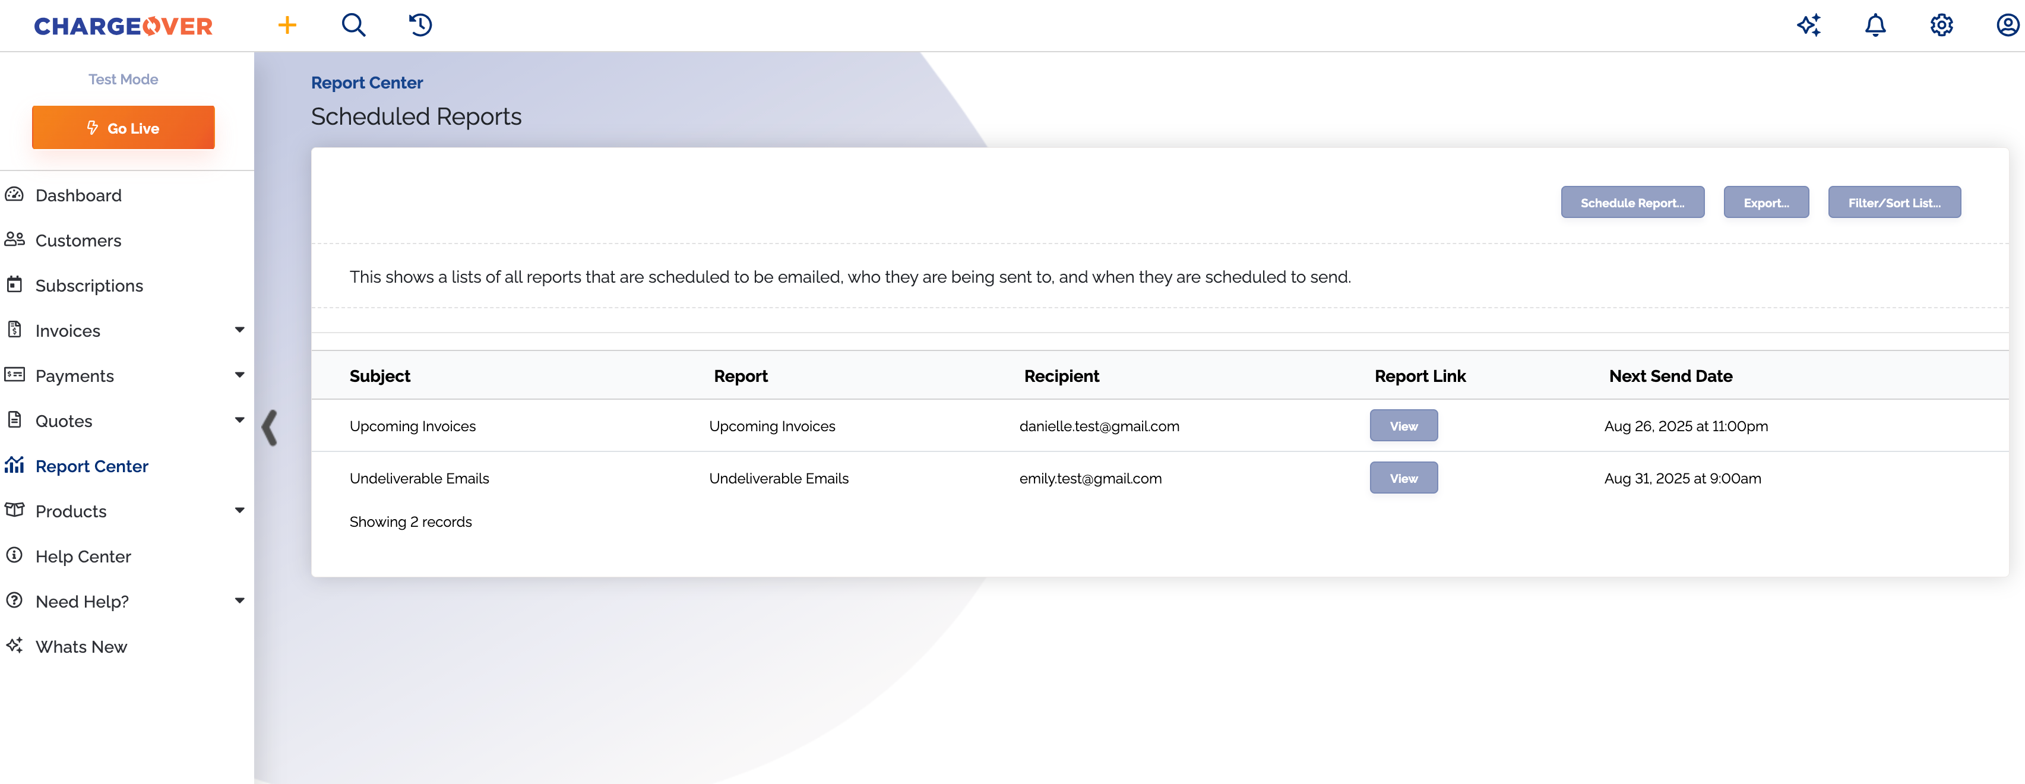
Task: Click the Customers people icon
Action: click(14, 239)
